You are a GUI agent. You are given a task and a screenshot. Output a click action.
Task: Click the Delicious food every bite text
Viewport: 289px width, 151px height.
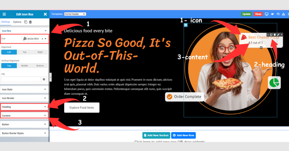coord(88,31)
